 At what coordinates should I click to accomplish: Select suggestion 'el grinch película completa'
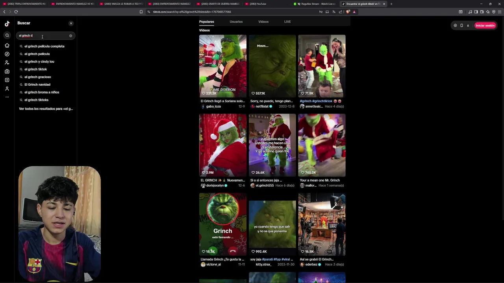(44, 46)
